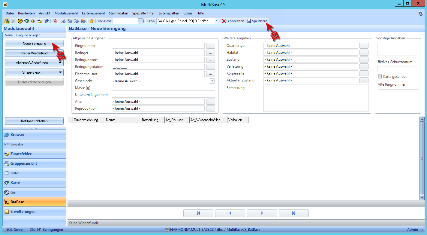Click the remove filter funnel icon
This screenshot has height=235, width=427.
pyautogui.click(x=55, y=21)
